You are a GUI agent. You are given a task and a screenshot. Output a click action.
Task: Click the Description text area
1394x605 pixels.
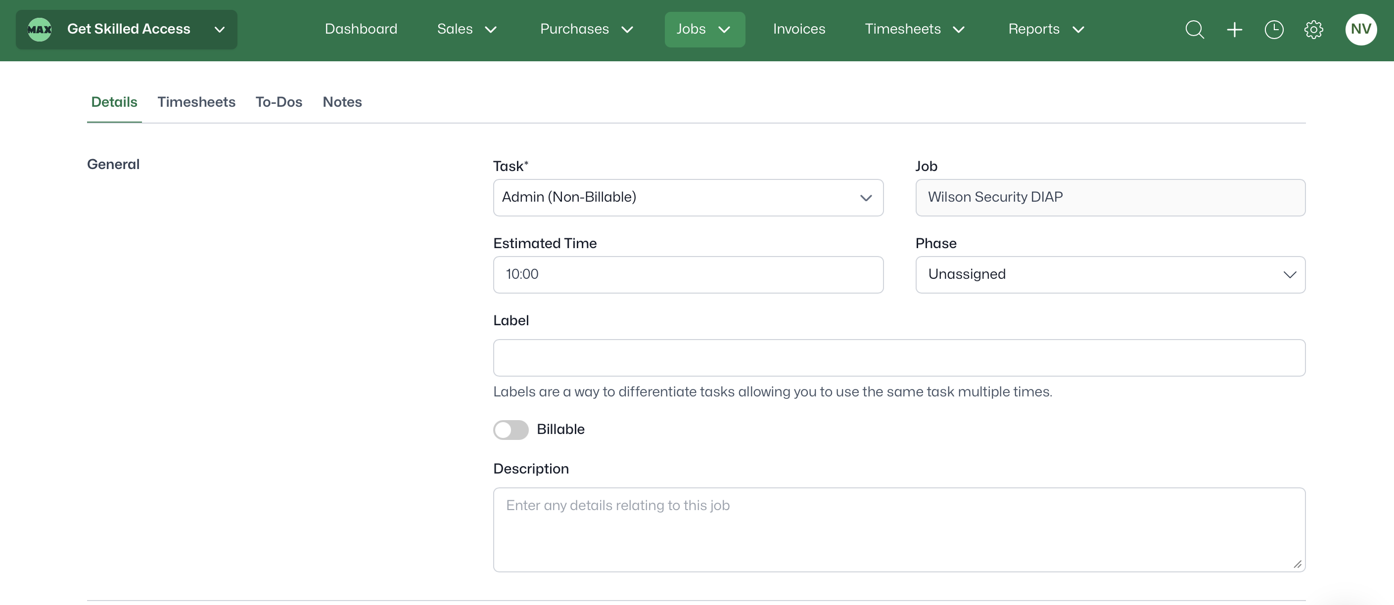tap(899, 529)
